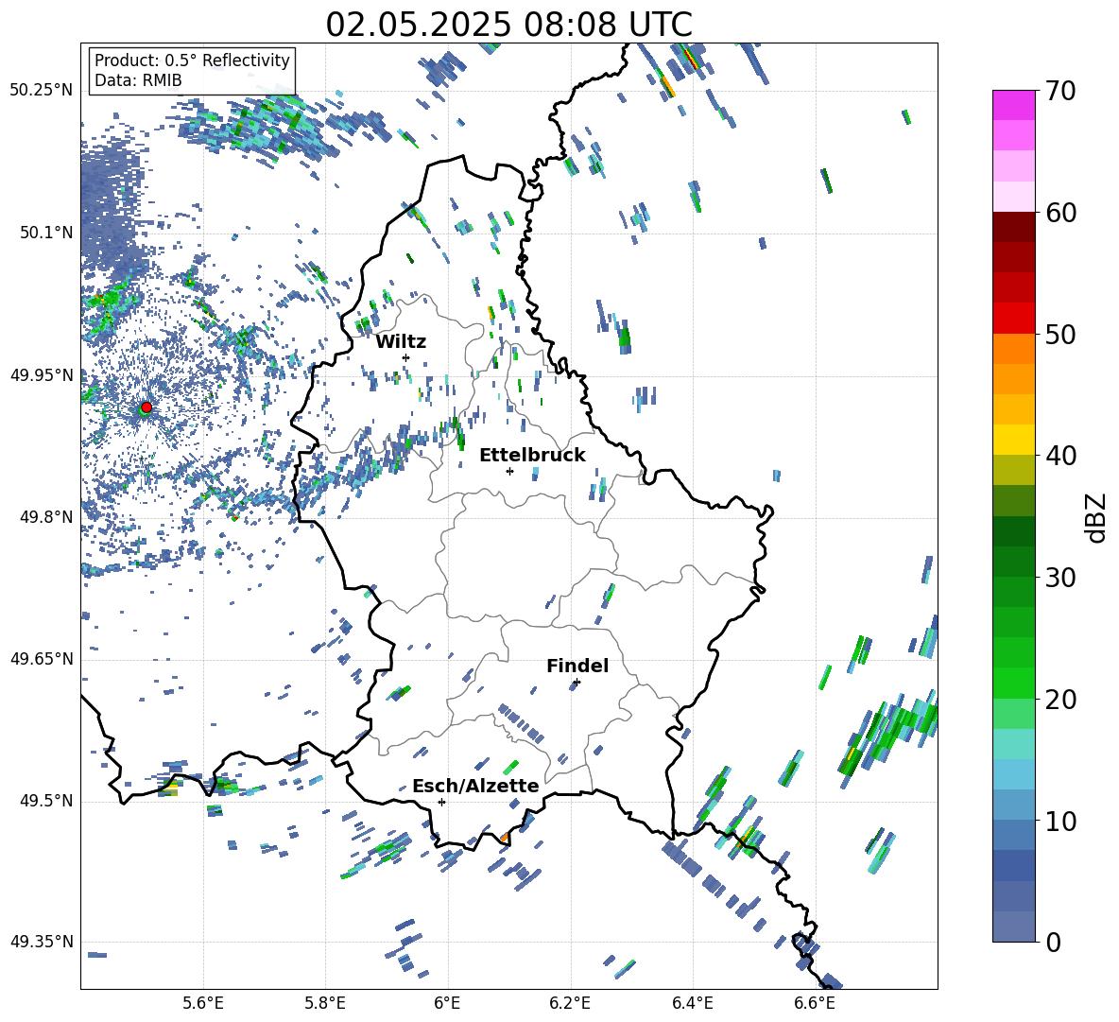Screen dimensions: 1119x1022
Task: Click the 6.6°E longitude label
Action: (x=815, y=1003)
